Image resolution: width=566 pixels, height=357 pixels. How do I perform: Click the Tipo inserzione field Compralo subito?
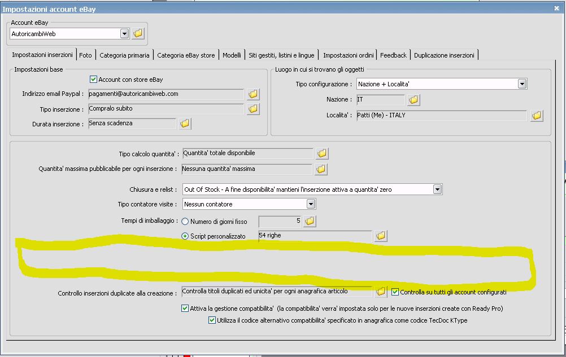(x=166, y=109)
